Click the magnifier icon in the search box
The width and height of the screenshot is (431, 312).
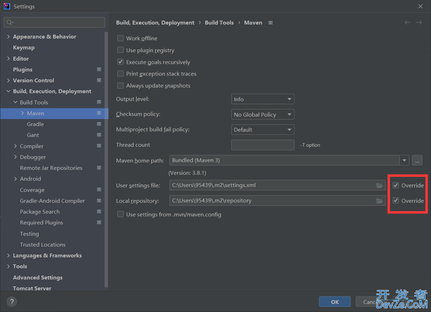pos(10,22)
